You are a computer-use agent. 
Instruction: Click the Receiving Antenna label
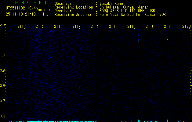coord(73,15)
